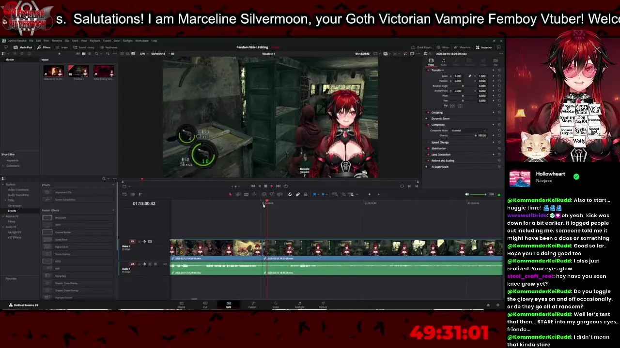
Task: Toggle AI Super Scale enable dot
Action: [x=427, y=167]
